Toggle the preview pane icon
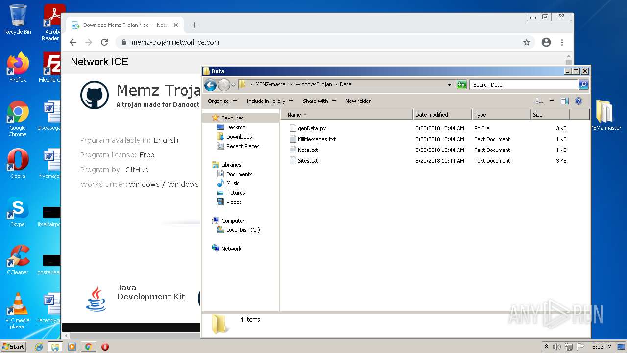This screenshot has height=353, width=627. coord(565,101)
